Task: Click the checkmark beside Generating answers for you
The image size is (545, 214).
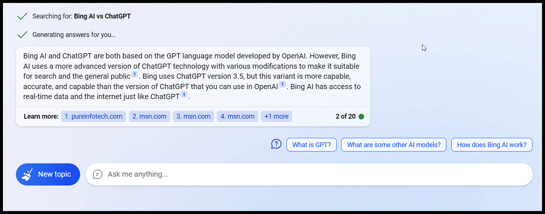Action: point(22,34)
